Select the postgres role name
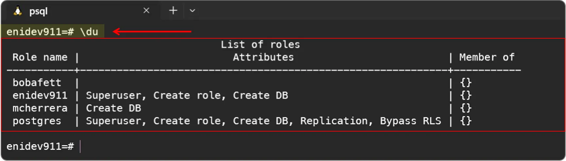Screen dimensions: 566x161 [x=37, y=121]
